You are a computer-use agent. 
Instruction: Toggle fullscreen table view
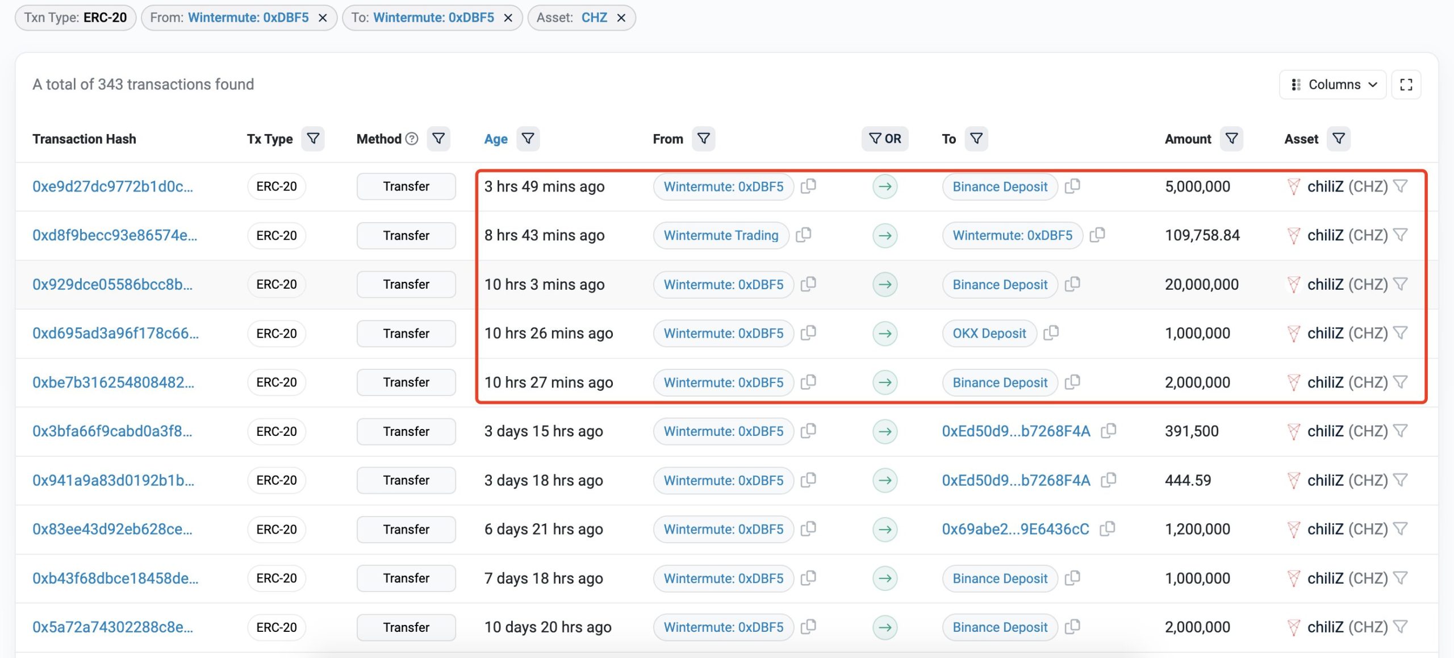pos(1406,85)
